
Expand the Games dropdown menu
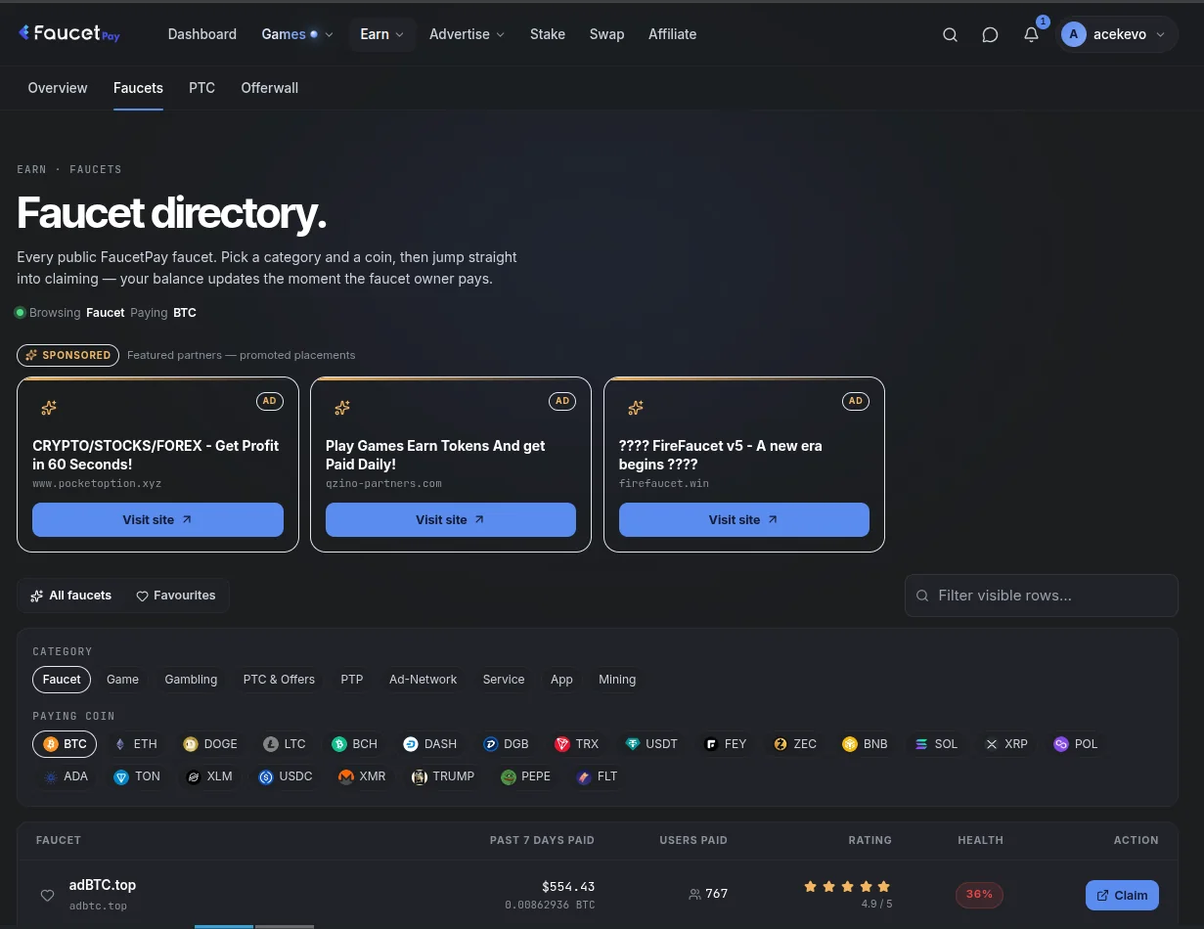point(297,34)
